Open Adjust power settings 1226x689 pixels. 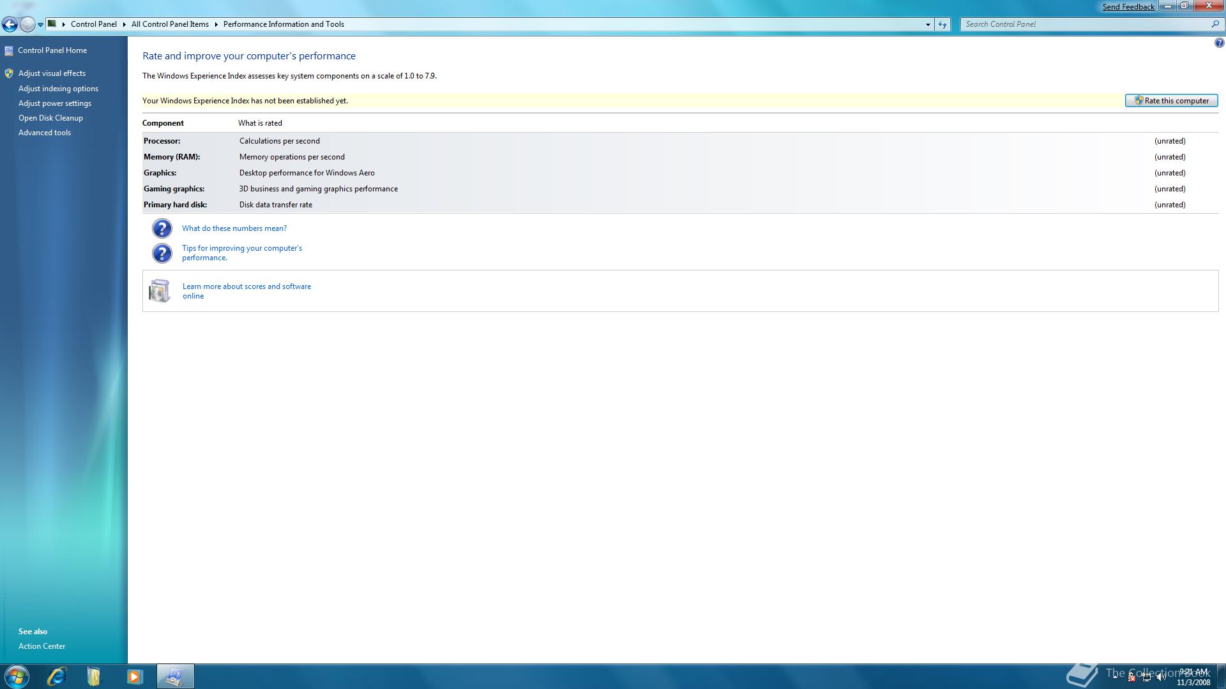pos(55,103)
